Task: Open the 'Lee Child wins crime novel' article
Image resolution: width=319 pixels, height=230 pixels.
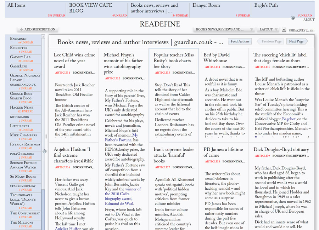Action: (x=74, y=61)
